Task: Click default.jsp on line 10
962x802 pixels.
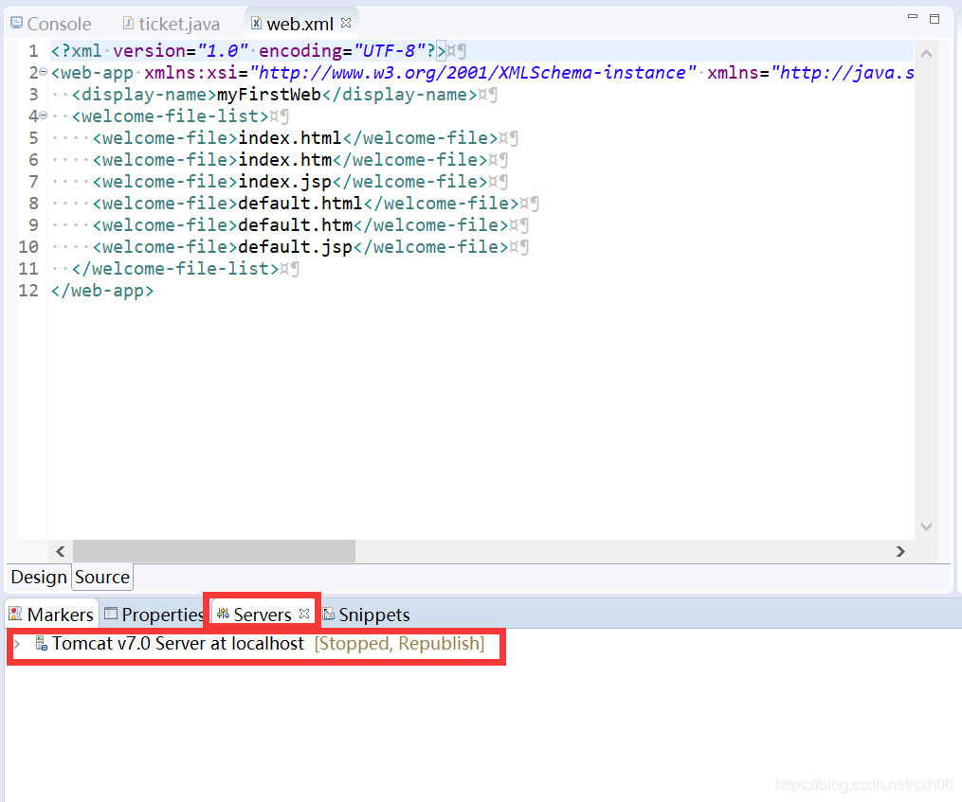Action: pyautogui.click(x=295, y=246)
